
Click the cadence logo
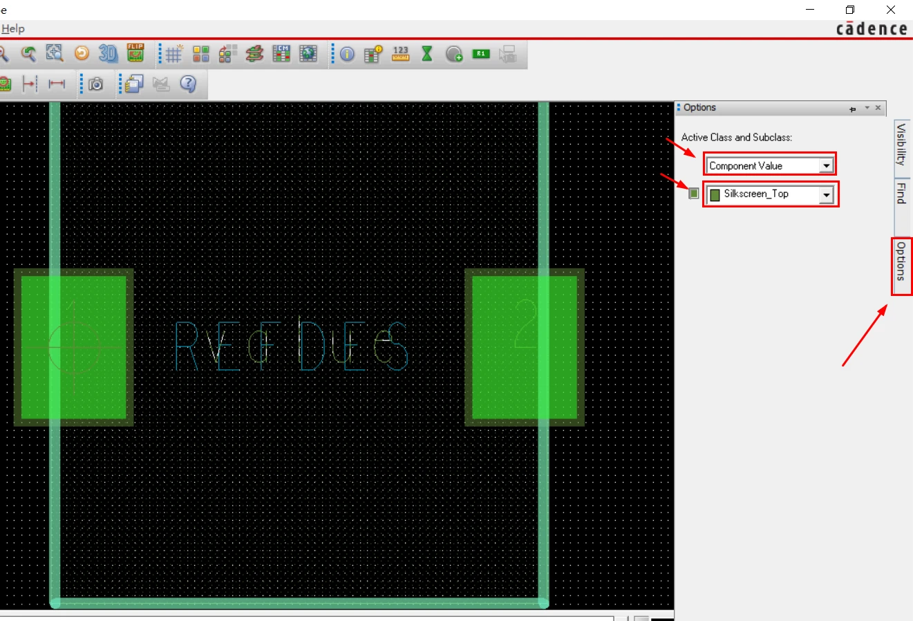[x=872, y=29]
